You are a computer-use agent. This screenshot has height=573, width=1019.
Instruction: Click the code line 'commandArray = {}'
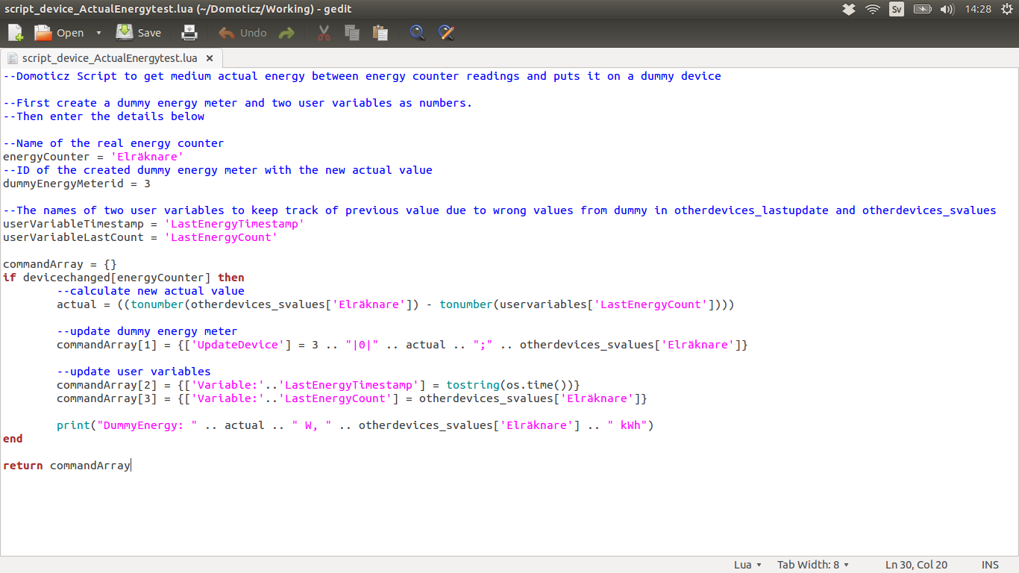[x=60, y=264]
